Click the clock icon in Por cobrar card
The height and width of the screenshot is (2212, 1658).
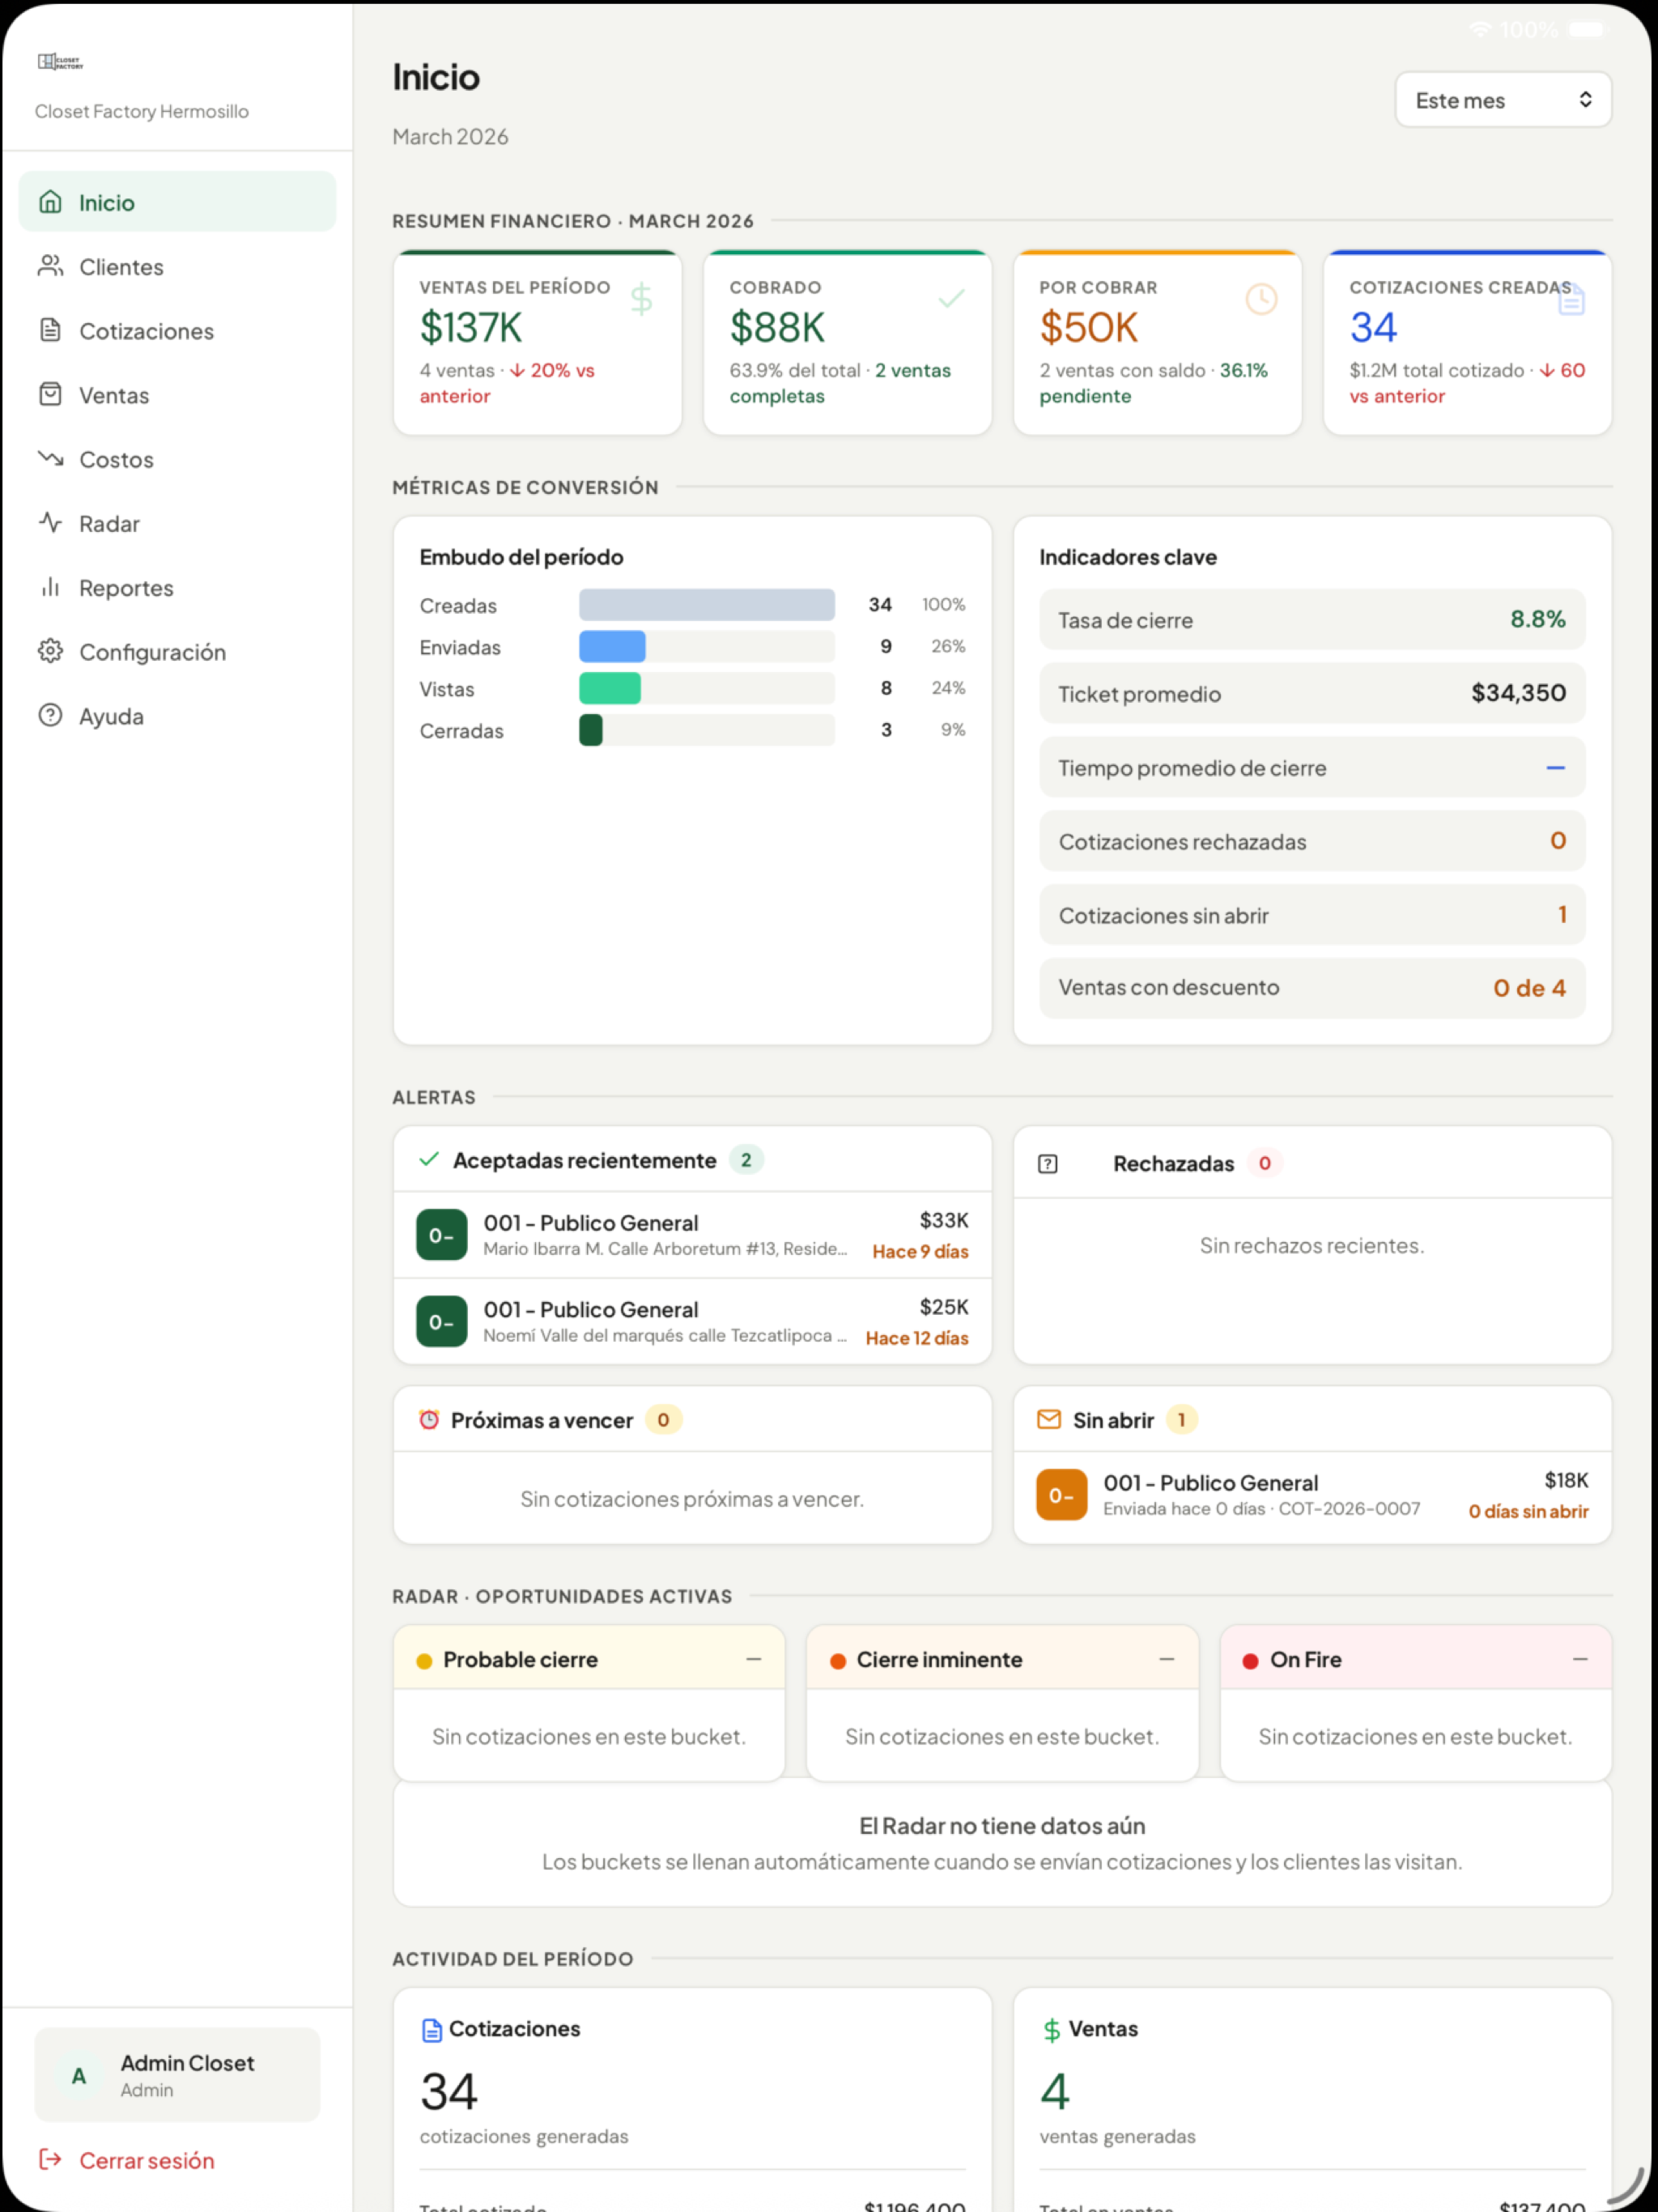click(x=1262, y=298)
